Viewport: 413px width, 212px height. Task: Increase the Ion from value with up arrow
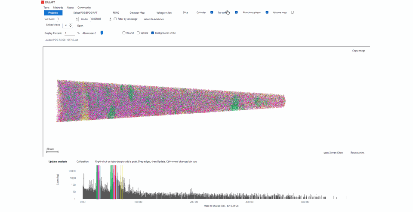(77, 18)
